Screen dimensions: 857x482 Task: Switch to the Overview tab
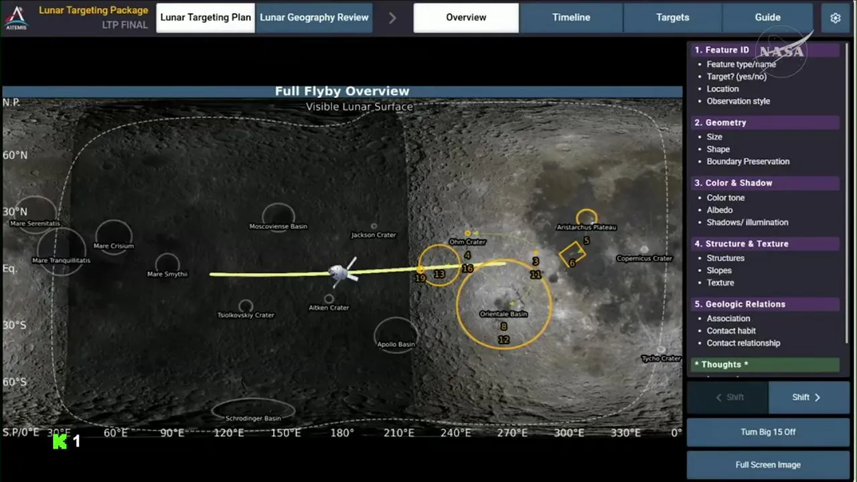coord(466,18)
